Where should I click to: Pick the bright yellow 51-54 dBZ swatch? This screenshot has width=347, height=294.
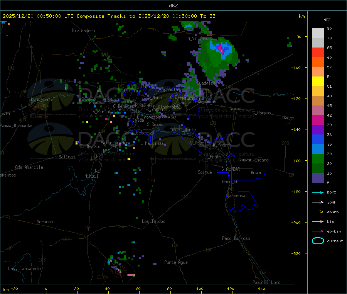(x=318, y=82)
